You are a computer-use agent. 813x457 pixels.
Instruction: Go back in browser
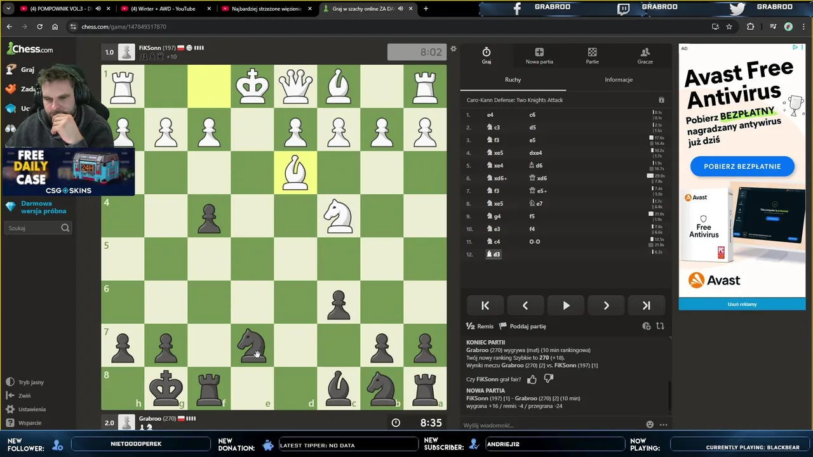9,27
